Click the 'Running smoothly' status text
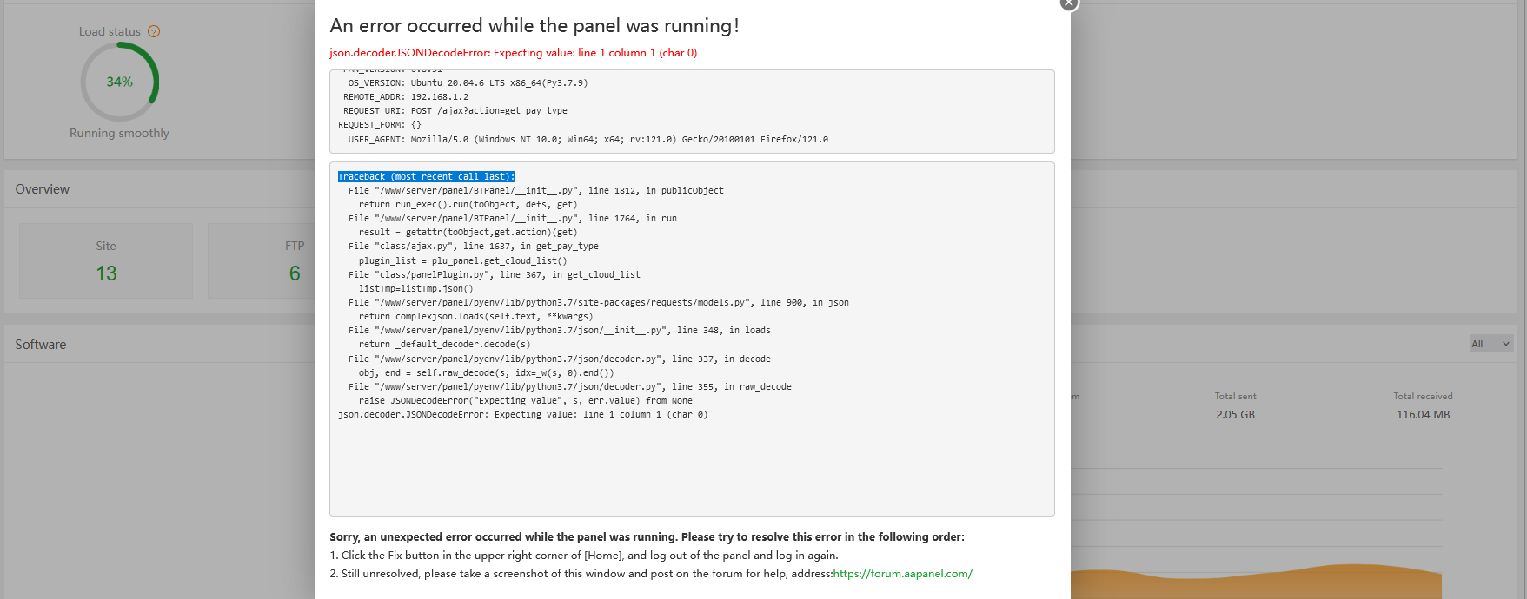1527x599 pixels. (119, 133)
